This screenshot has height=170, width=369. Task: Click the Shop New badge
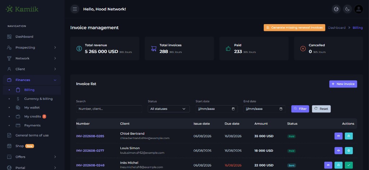click(30, 146)
